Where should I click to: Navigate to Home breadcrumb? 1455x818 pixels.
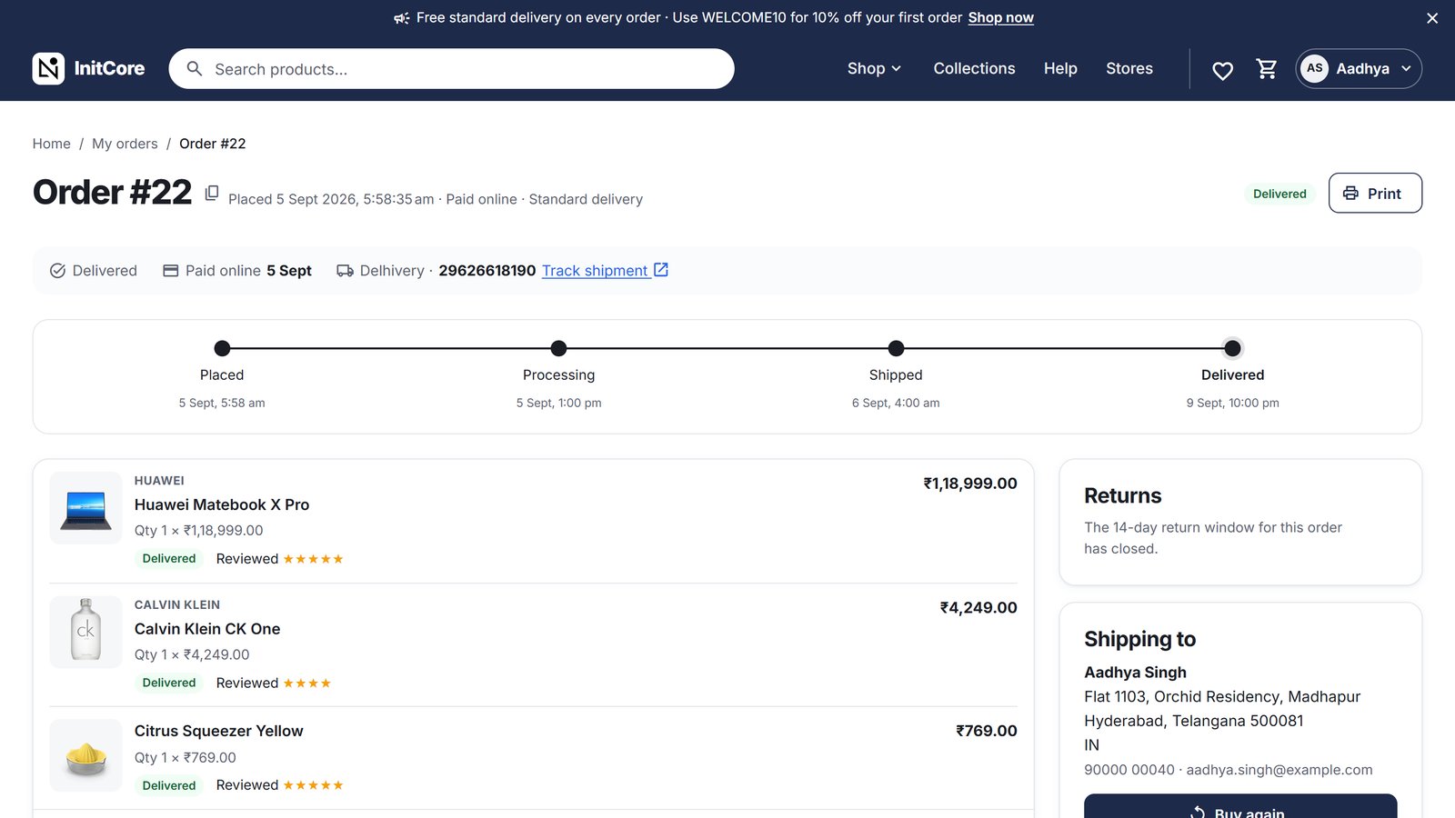pos(52,144)
